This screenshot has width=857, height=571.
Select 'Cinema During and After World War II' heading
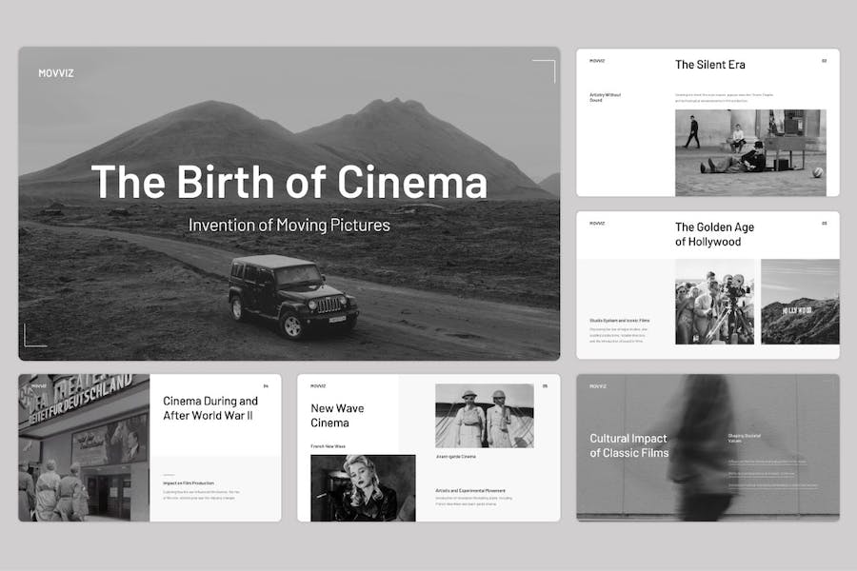(x=210, y=408)
